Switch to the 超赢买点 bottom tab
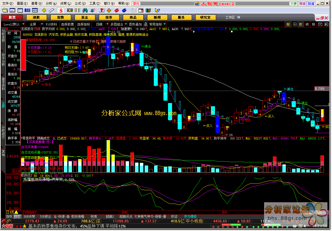This screenshot has height=231, width=332. point(126,216)
